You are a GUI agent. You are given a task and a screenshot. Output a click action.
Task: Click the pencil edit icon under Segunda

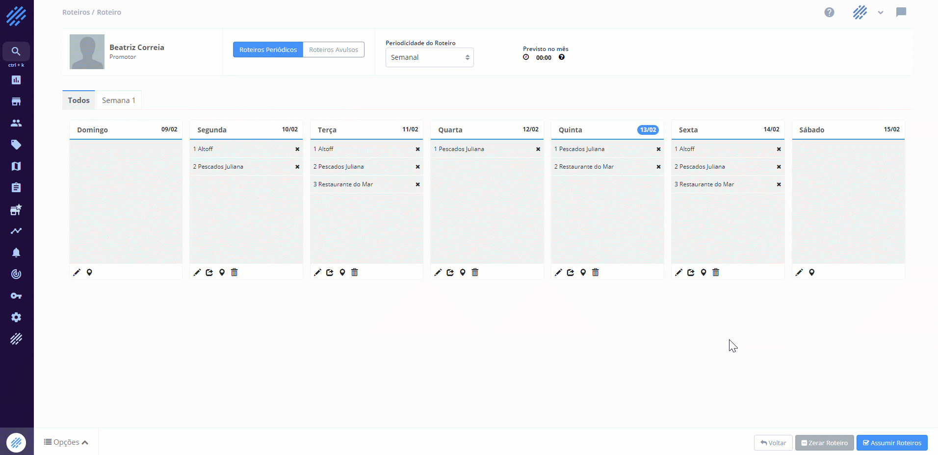pos(197,273)
